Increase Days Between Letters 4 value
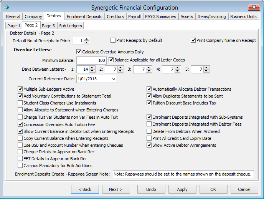Screen dimensions: 264x199 [x=177, y=68]
